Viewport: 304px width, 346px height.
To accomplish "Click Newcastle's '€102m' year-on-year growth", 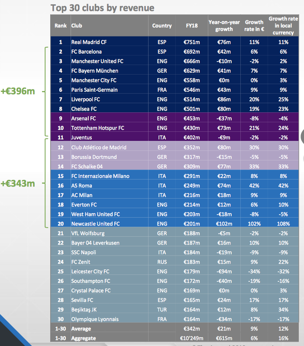I will [x=224, y=224].
